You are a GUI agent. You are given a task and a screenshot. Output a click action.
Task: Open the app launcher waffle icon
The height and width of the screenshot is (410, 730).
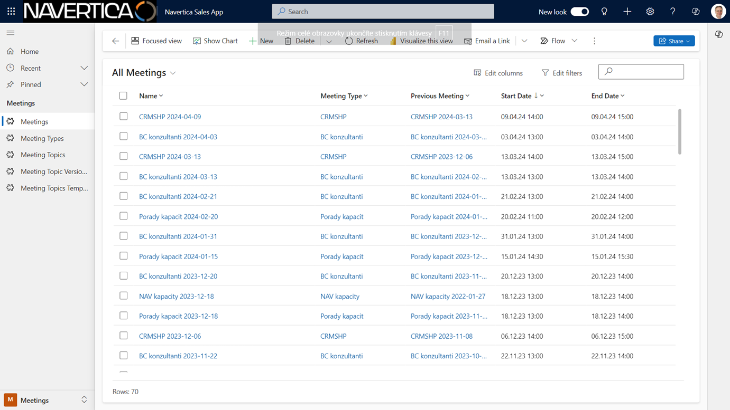coord(11,11)
